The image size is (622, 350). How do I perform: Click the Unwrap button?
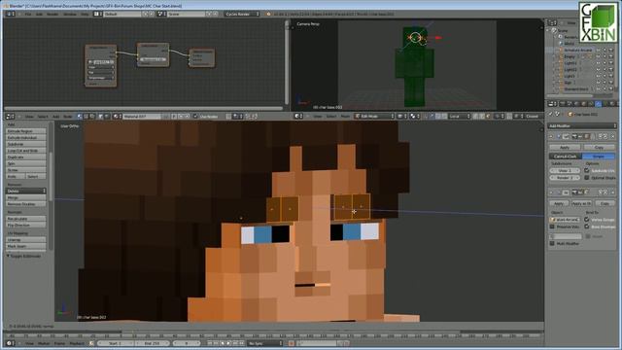click(26, 240)
